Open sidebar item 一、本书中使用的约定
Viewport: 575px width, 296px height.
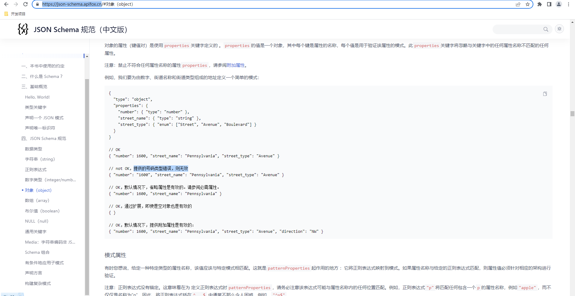(x=43, y=66)
